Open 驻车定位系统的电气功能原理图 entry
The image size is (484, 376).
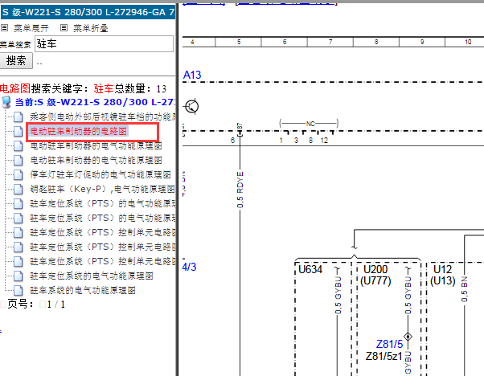pos(92,276)
